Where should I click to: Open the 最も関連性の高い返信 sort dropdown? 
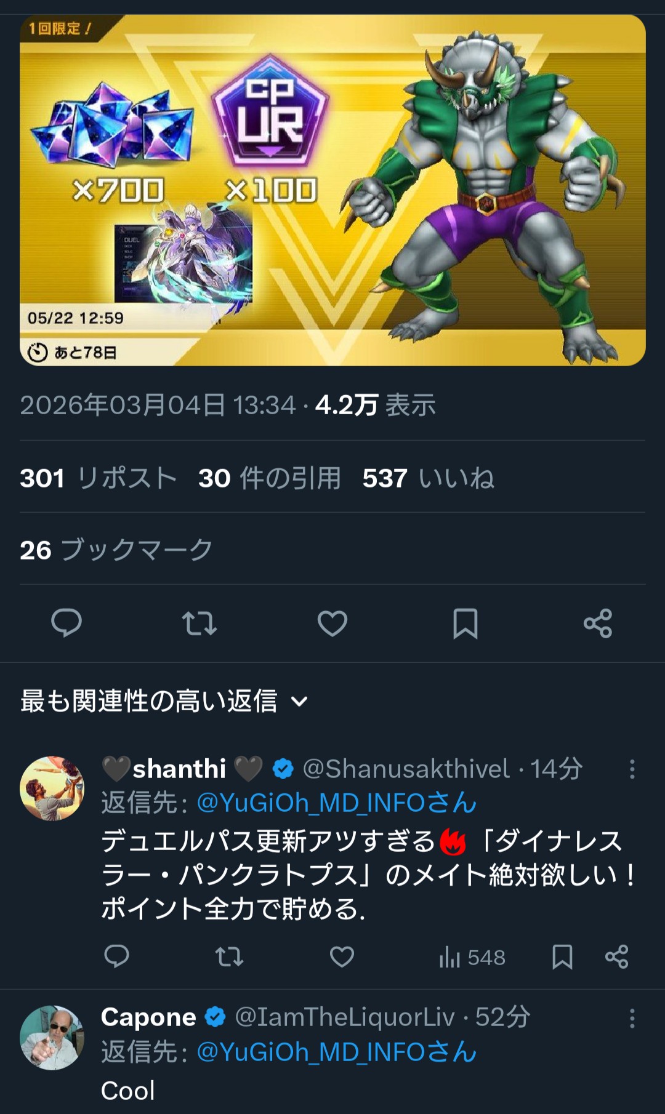164,700
